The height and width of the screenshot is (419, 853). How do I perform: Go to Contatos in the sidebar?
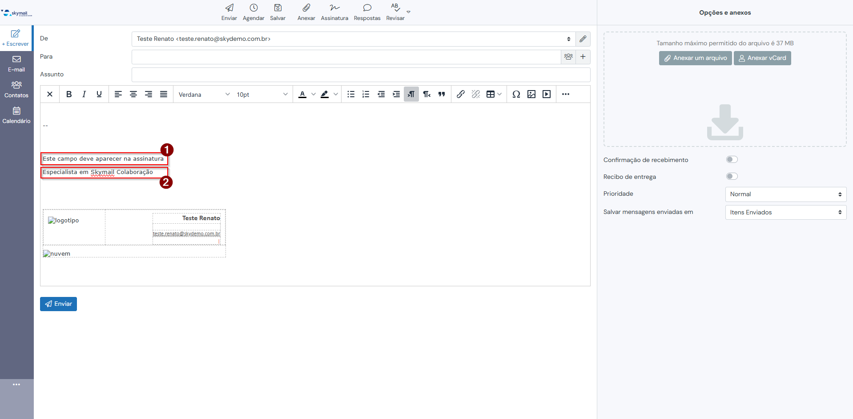pyautogui.click(x=16, y=89)
